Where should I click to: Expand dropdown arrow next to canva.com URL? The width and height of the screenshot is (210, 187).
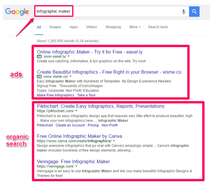(114, 141)
